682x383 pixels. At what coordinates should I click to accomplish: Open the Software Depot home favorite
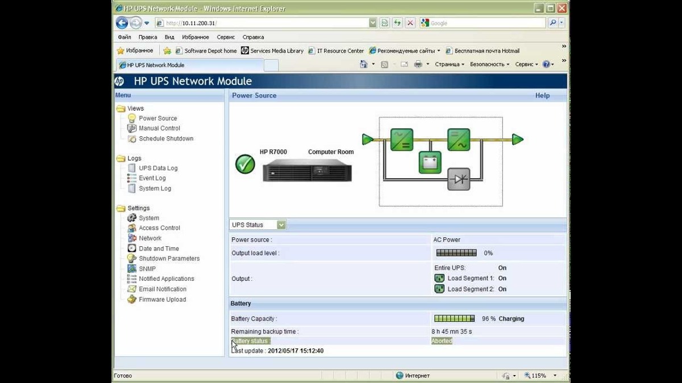tap(206, 50)
